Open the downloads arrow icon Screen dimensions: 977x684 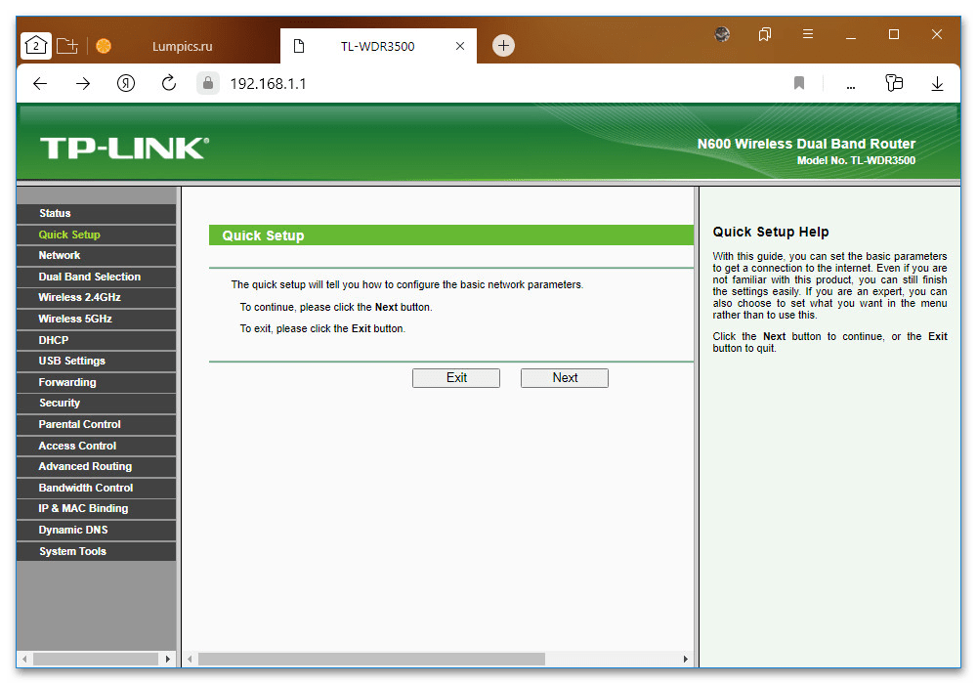pos(937,84)
